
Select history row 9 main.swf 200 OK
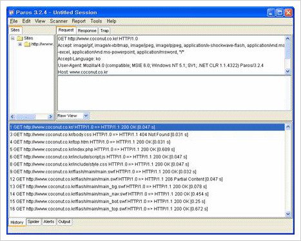[x=147, y=171]
